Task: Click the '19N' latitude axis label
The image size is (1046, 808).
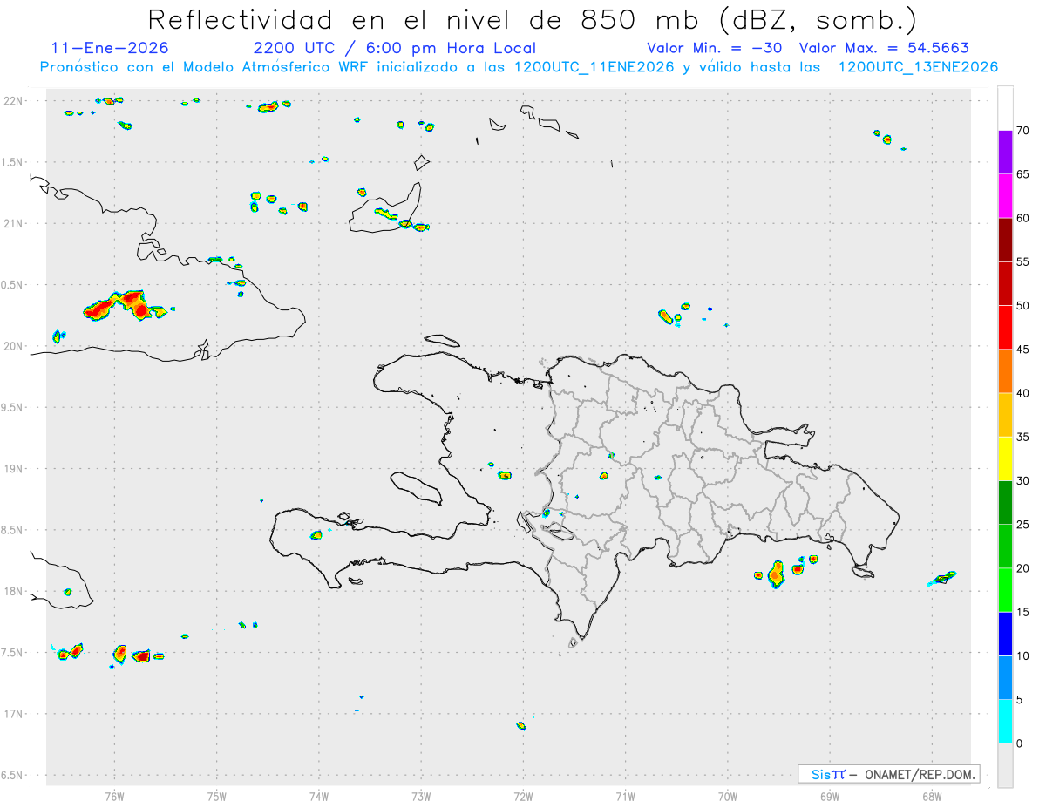Action: [14, 469]
